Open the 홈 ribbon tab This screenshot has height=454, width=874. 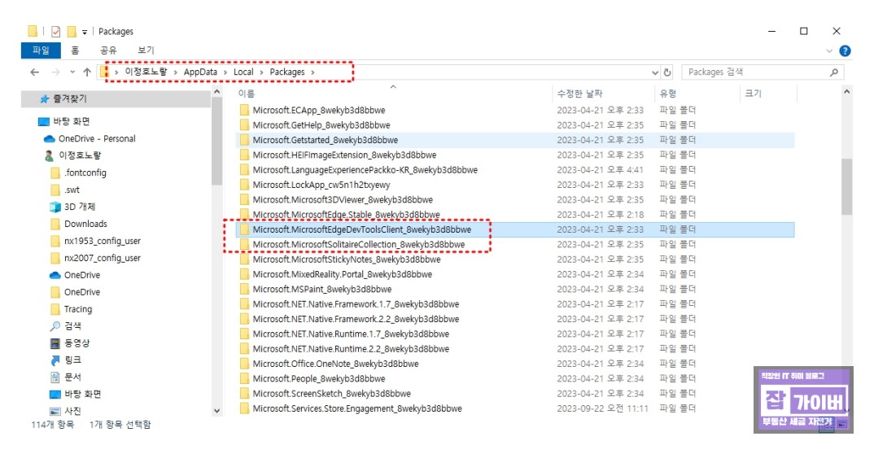(75, 50)
